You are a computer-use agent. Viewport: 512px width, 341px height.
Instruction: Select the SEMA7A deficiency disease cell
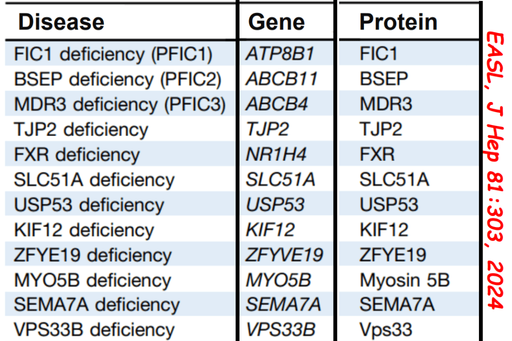tap(96, 304)
